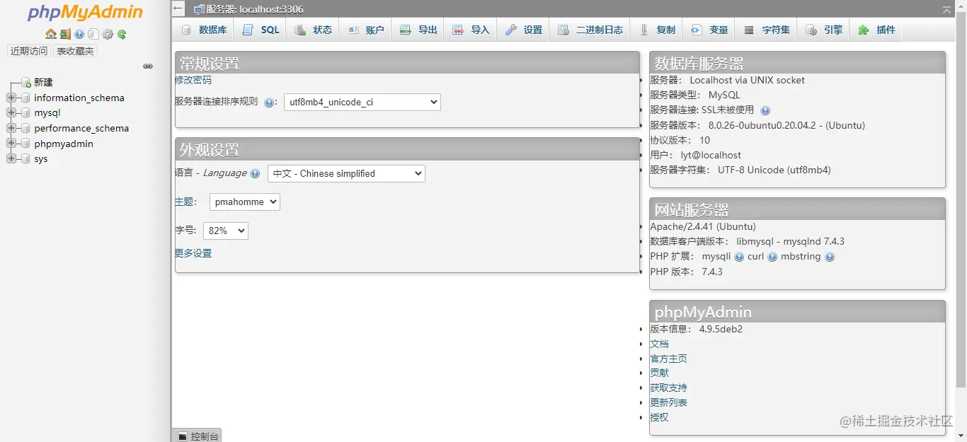Viewport: 967px width, 442px height.
Task: Go to the 导入 tab
Action: click(471, 30)
